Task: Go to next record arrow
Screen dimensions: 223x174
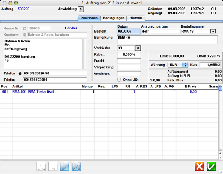Action: pyautogui.click(x=65, y=166)
